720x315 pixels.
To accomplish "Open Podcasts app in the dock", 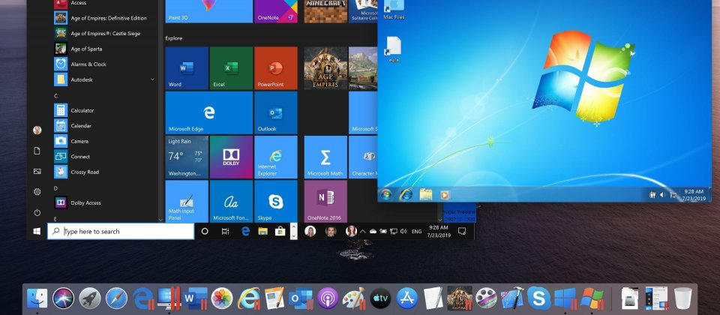I will click(328, 298).
